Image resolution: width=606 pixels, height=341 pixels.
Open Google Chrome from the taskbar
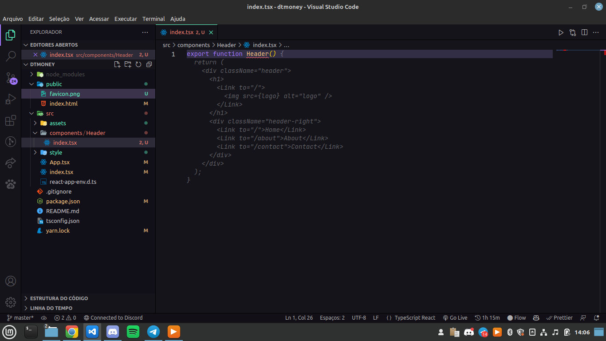point(72,332)
